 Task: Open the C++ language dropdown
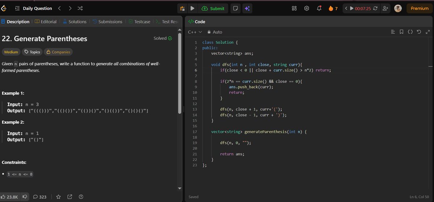point(195,32)
